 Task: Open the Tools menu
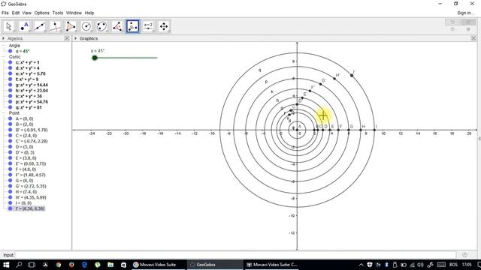click(58, 13)
